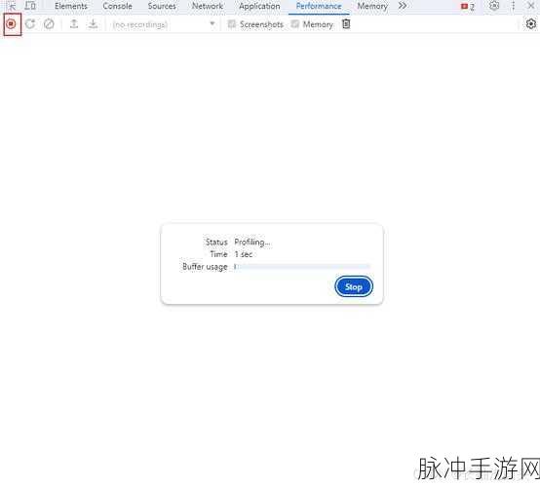Screen dimensions: 540x487
Task: Click the load profile upload icon
Action: 74,23
